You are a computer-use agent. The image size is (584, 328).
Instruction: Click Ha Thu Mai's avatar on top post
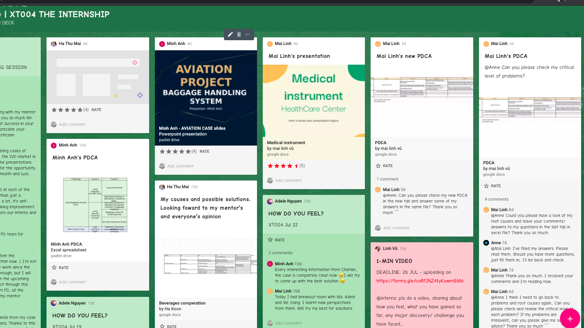54,44
